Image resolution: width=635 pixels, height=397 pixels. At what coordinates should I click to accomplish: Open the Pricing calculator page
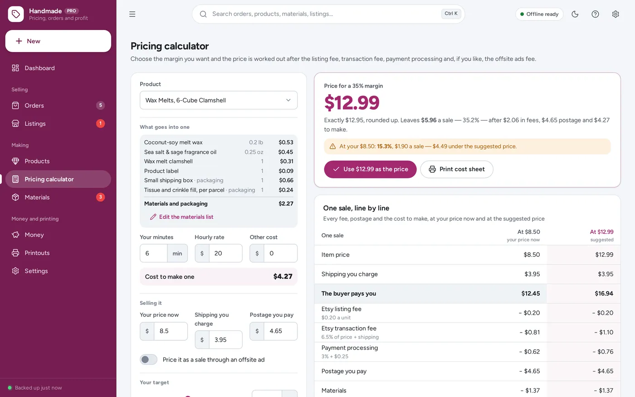[58, 179]
